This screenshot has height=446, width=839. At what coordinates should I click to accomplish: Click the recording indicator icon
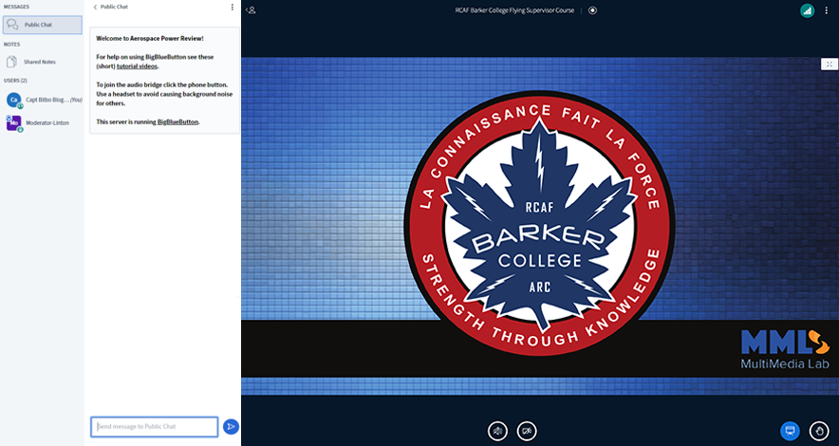[x=592, y=10]
